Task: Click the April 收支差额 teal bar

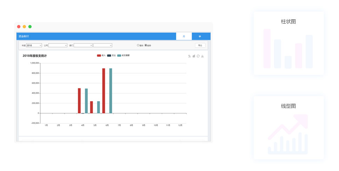Action: coord(86,101)
